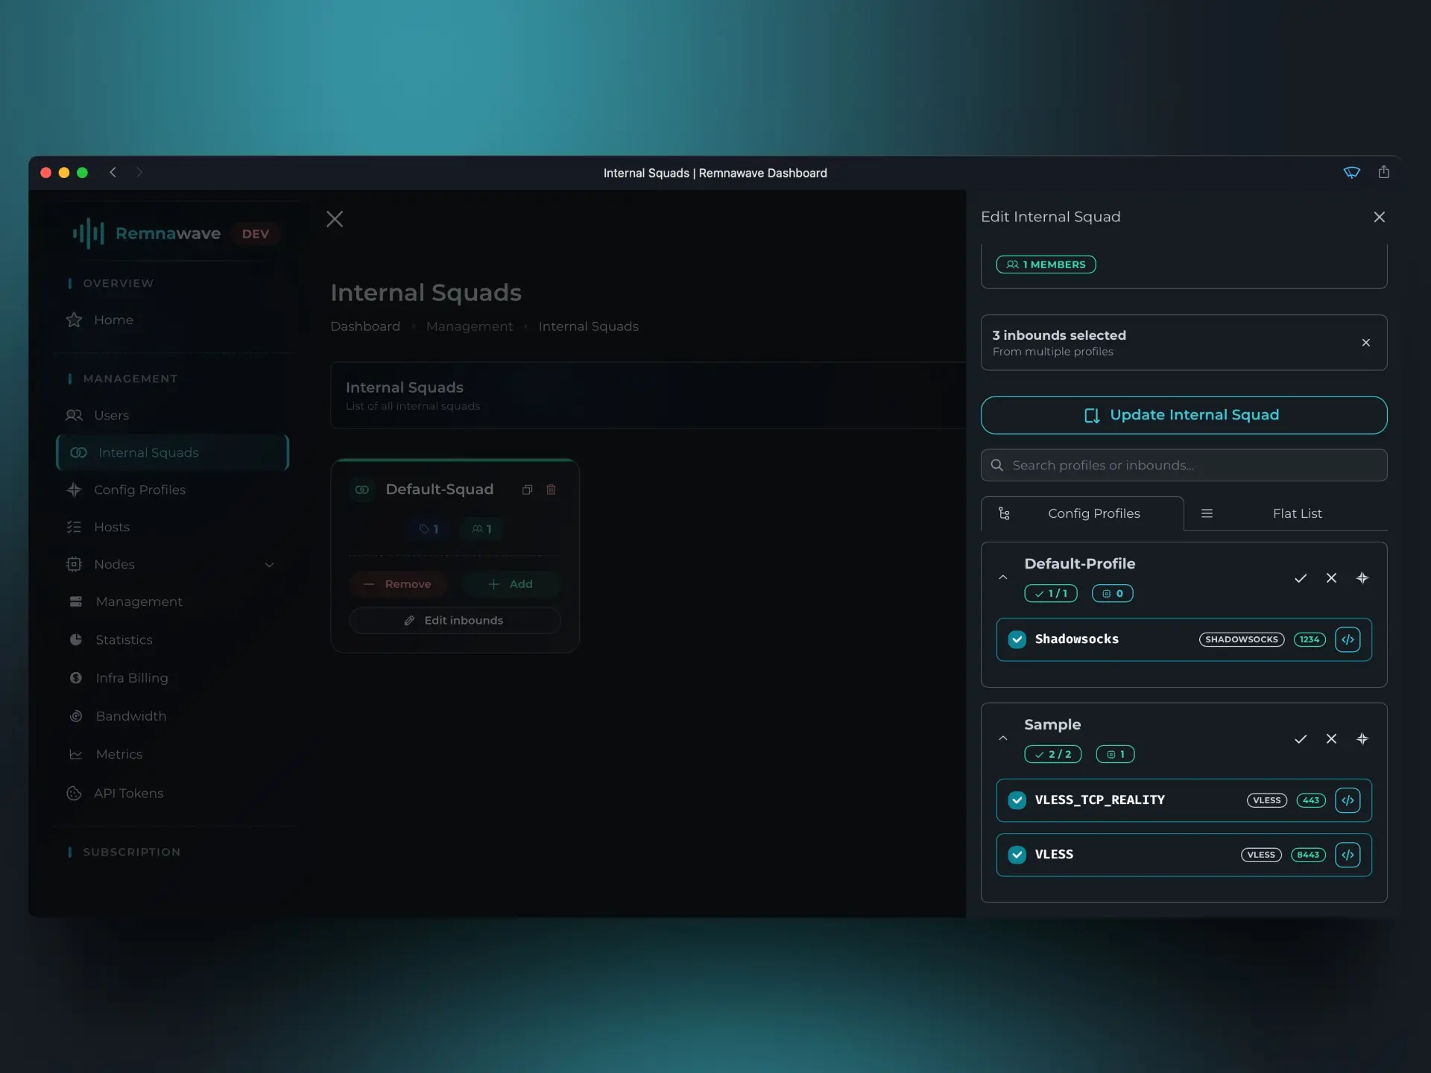Delete Default-Squad using trash icon
This screenshot has width=1431, height=1073.
click(552, 490)
